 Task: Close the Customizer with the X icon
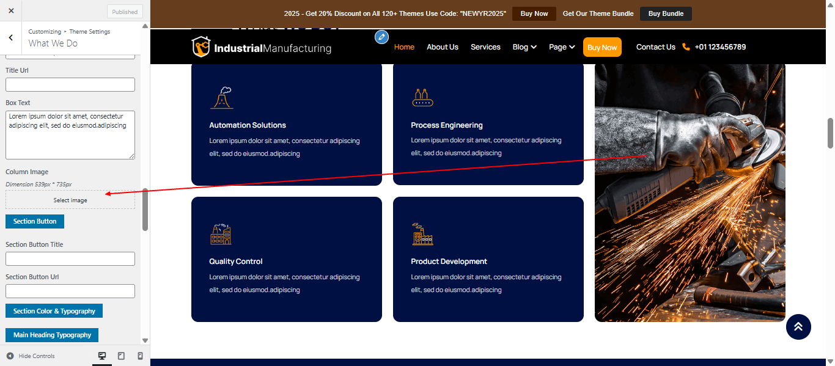(11, 11)
